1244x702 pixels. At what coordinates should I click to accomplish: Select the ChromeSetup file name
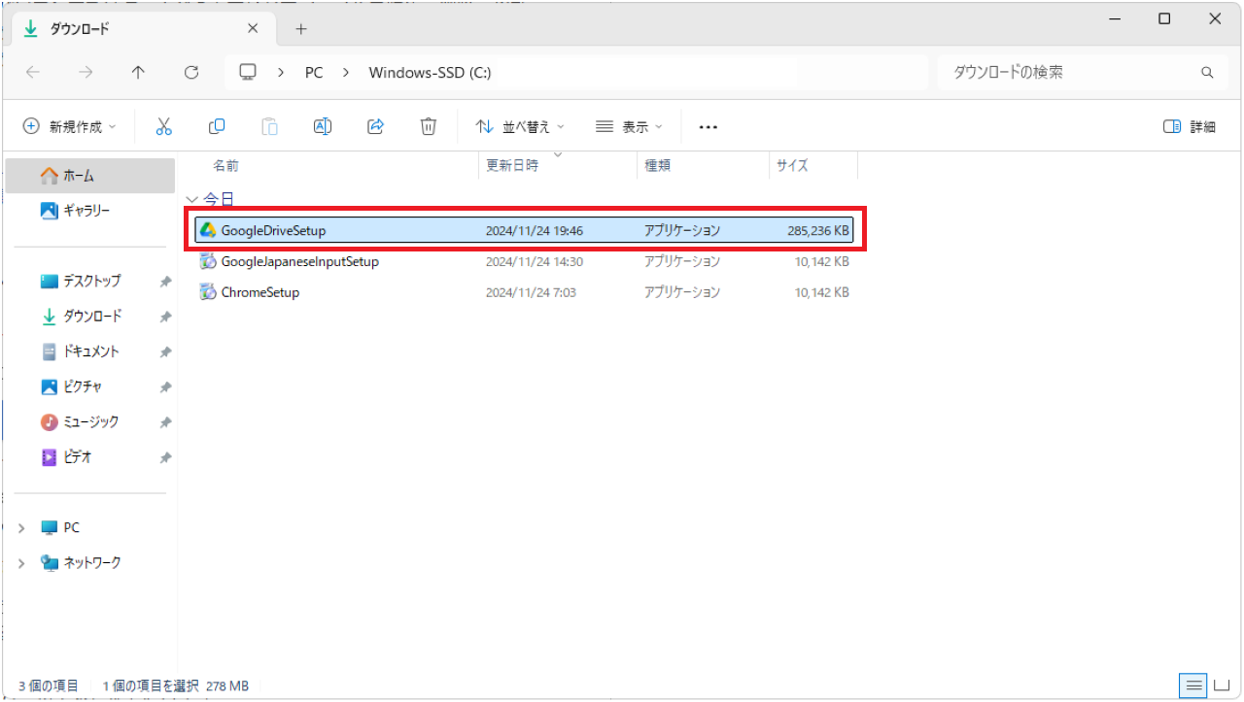tap(260, 293)
